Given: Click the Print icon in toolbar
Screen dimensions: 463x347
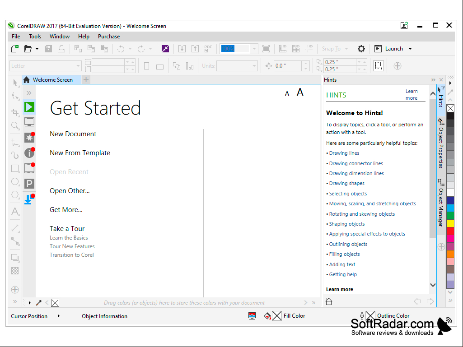Looking at the screenshot, I should (61, 49).
